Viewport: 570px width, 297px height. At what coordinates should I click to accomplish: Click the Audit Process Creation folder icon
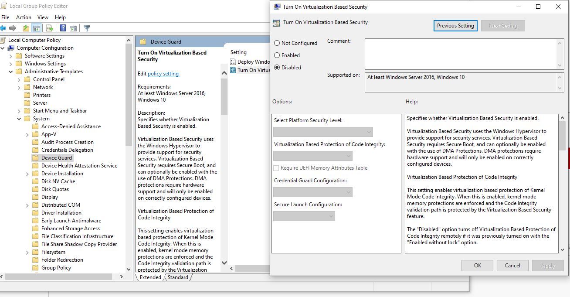tap(35, 142)
